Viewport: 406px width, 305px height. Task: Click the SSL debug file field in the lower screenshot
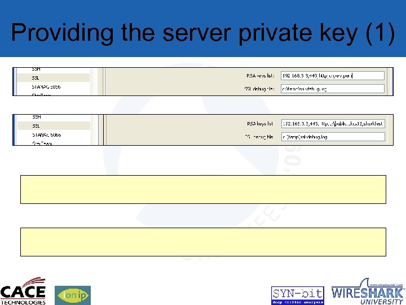333,137
